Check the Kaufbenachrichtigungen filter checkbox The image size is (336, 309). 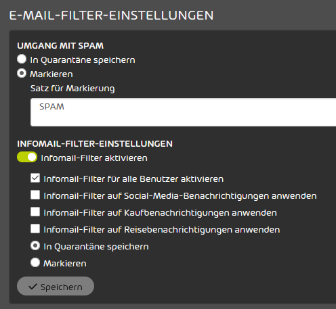pyautogui.click(x=35, y=212)
